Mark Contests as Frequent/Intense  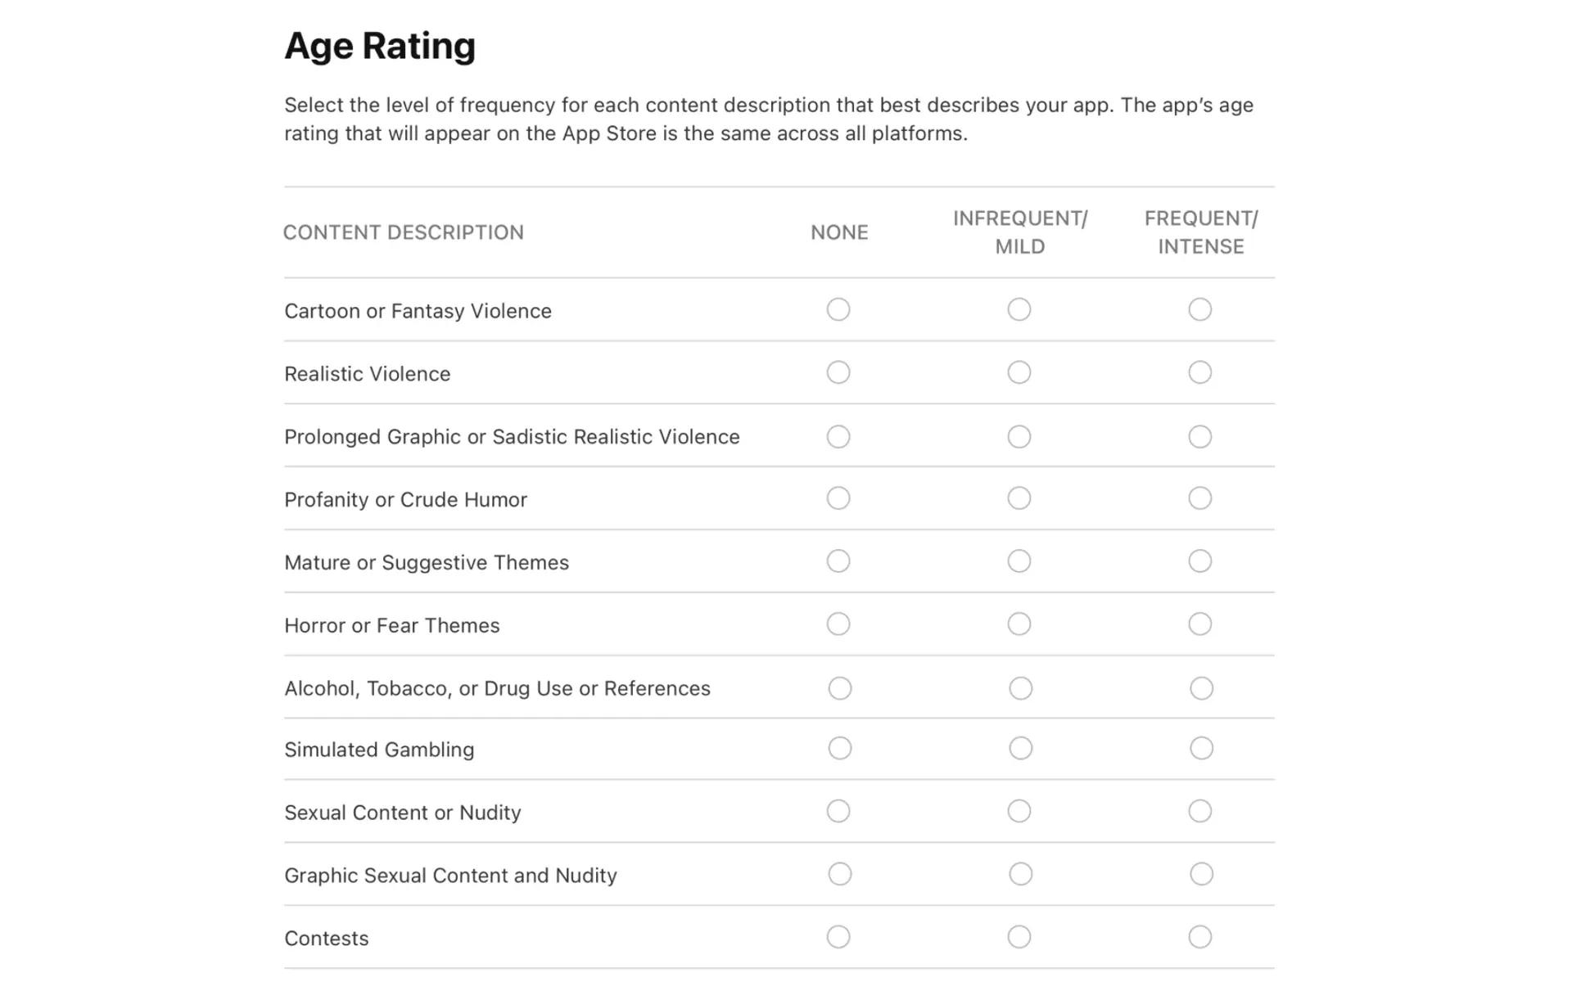point(1199,937)
